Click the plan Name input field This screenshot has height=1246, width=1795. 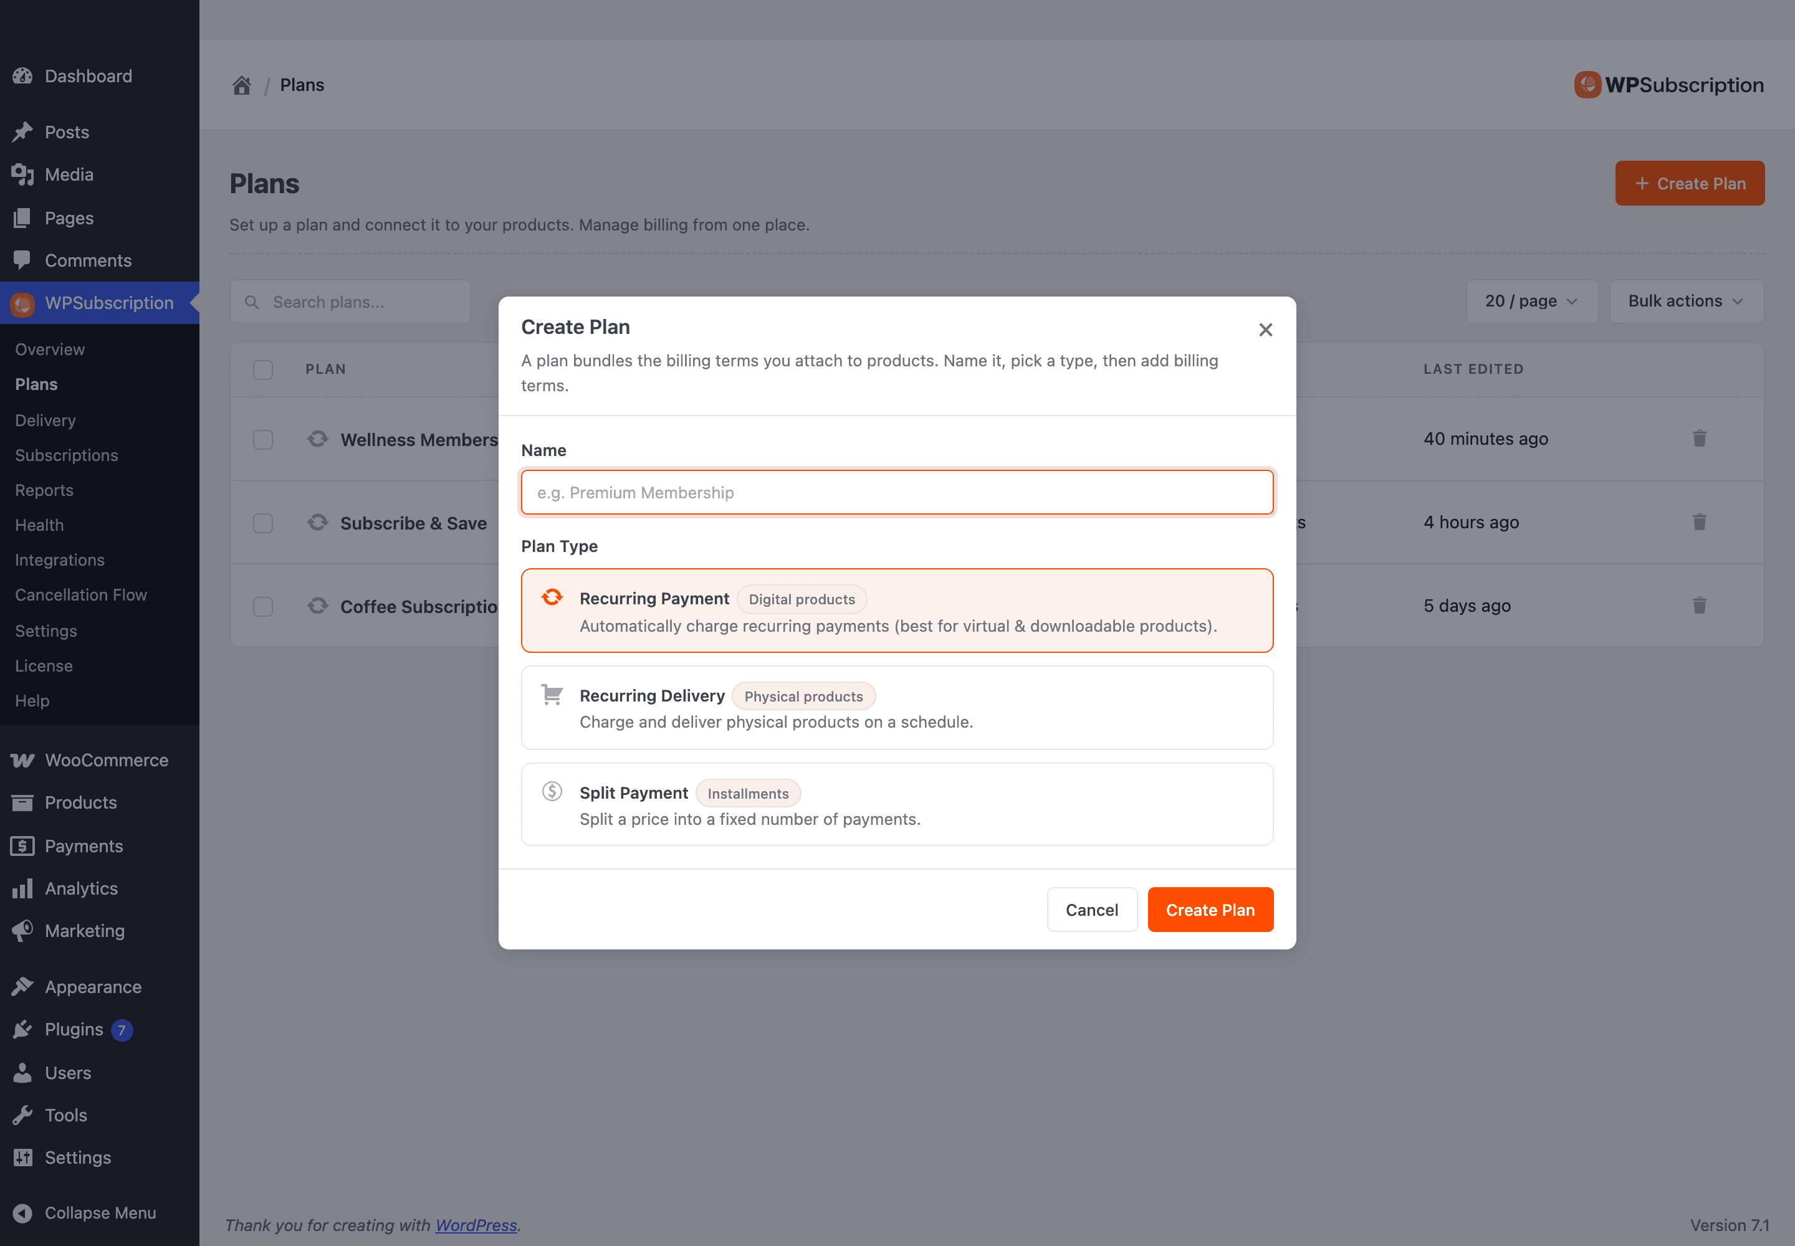point(897,493)
